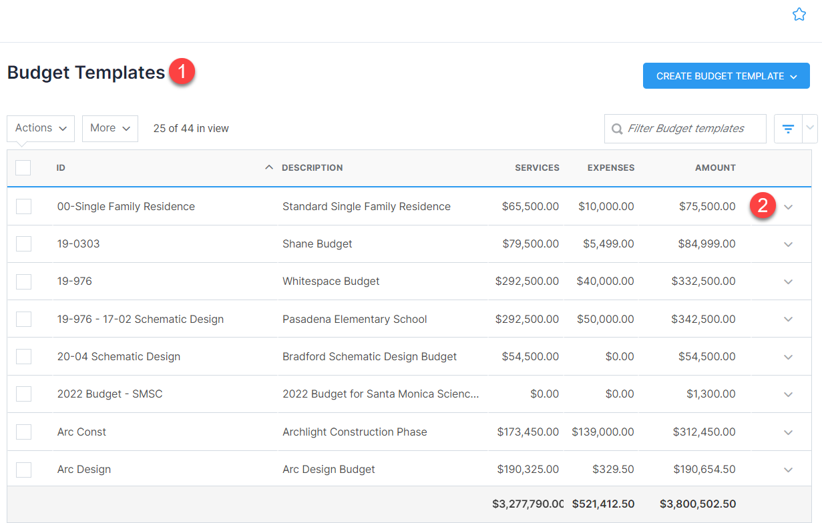Sort by the Expenses column header

611,167
